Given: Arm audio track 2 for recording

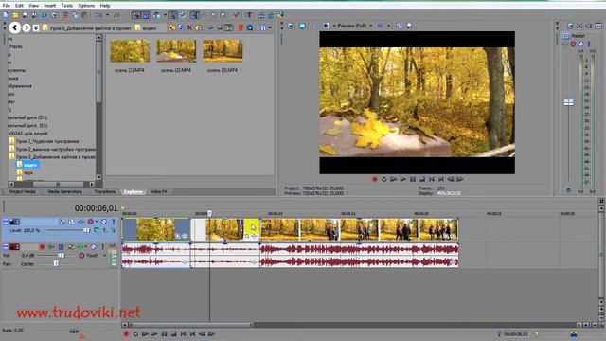Looking at the screenshot, I should point(42,246).
